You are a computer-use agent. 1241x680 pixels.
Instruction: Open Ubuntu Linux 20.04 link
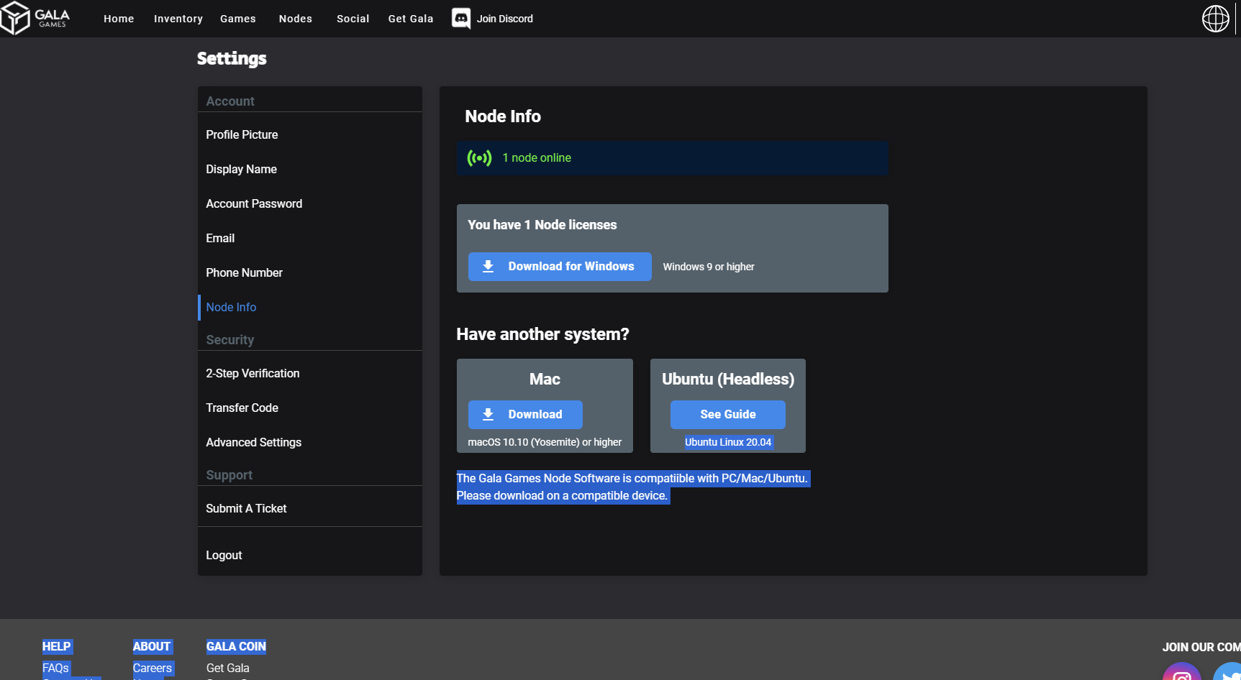click(x=727, y=442)
